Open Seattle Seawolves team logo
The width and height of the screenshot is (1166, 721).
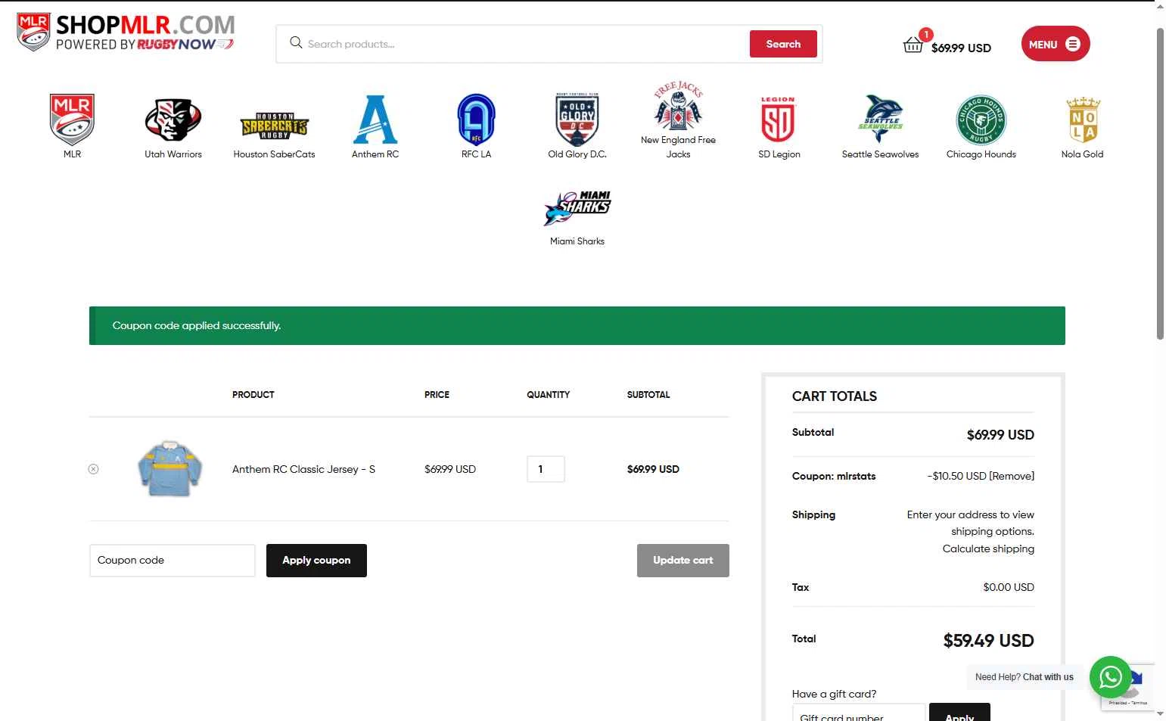[x=880, y=120]
